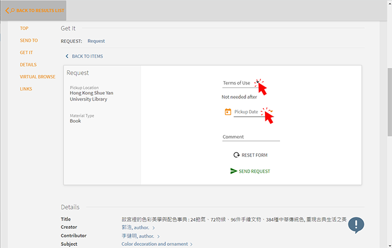Click the page's vertical scrollbar
The image size is (392, 248).
coord(389,102)
